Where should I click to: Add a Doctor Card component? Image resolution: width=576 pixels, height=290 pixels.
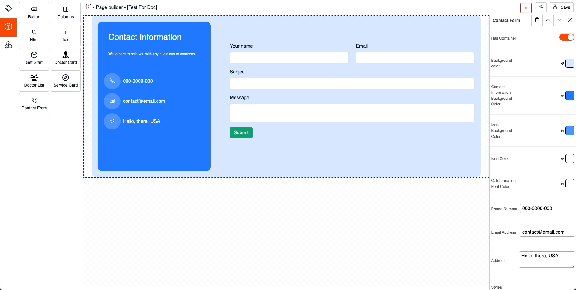[x=66, y=58]
